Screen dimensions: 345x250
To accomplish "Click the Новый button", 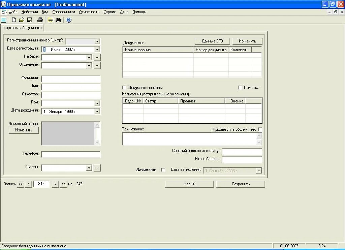I will click(189, 184).
